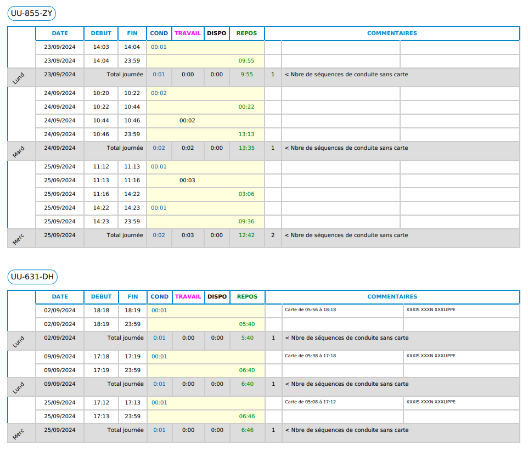Select XXXIS XXXN XXXLIPPE on the 09/09/2024 row

(431, 356)
